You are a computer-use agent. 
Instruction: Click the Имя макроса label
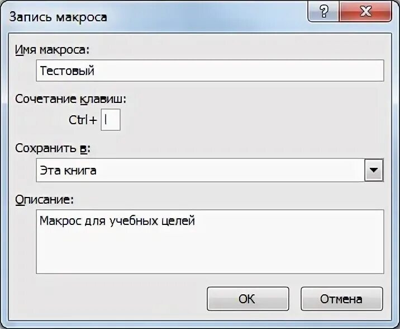pos(53,50)
